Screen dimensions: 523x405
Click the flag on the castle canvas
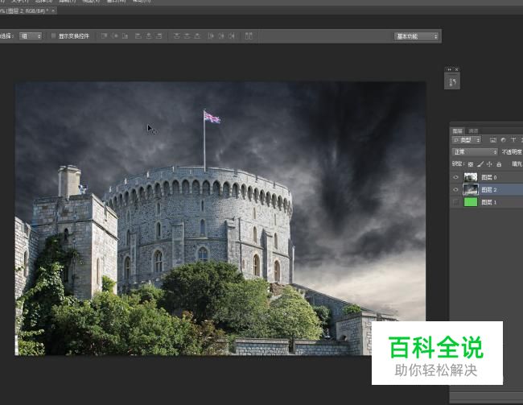[x=212, y=118]
